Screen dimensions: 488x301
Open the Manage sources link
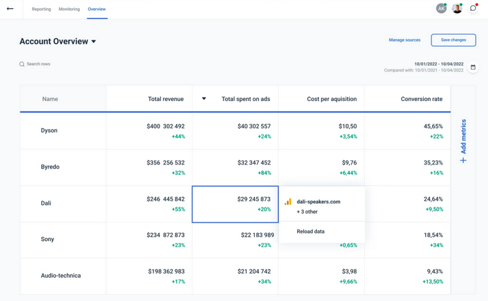click(x=405, y=40)
